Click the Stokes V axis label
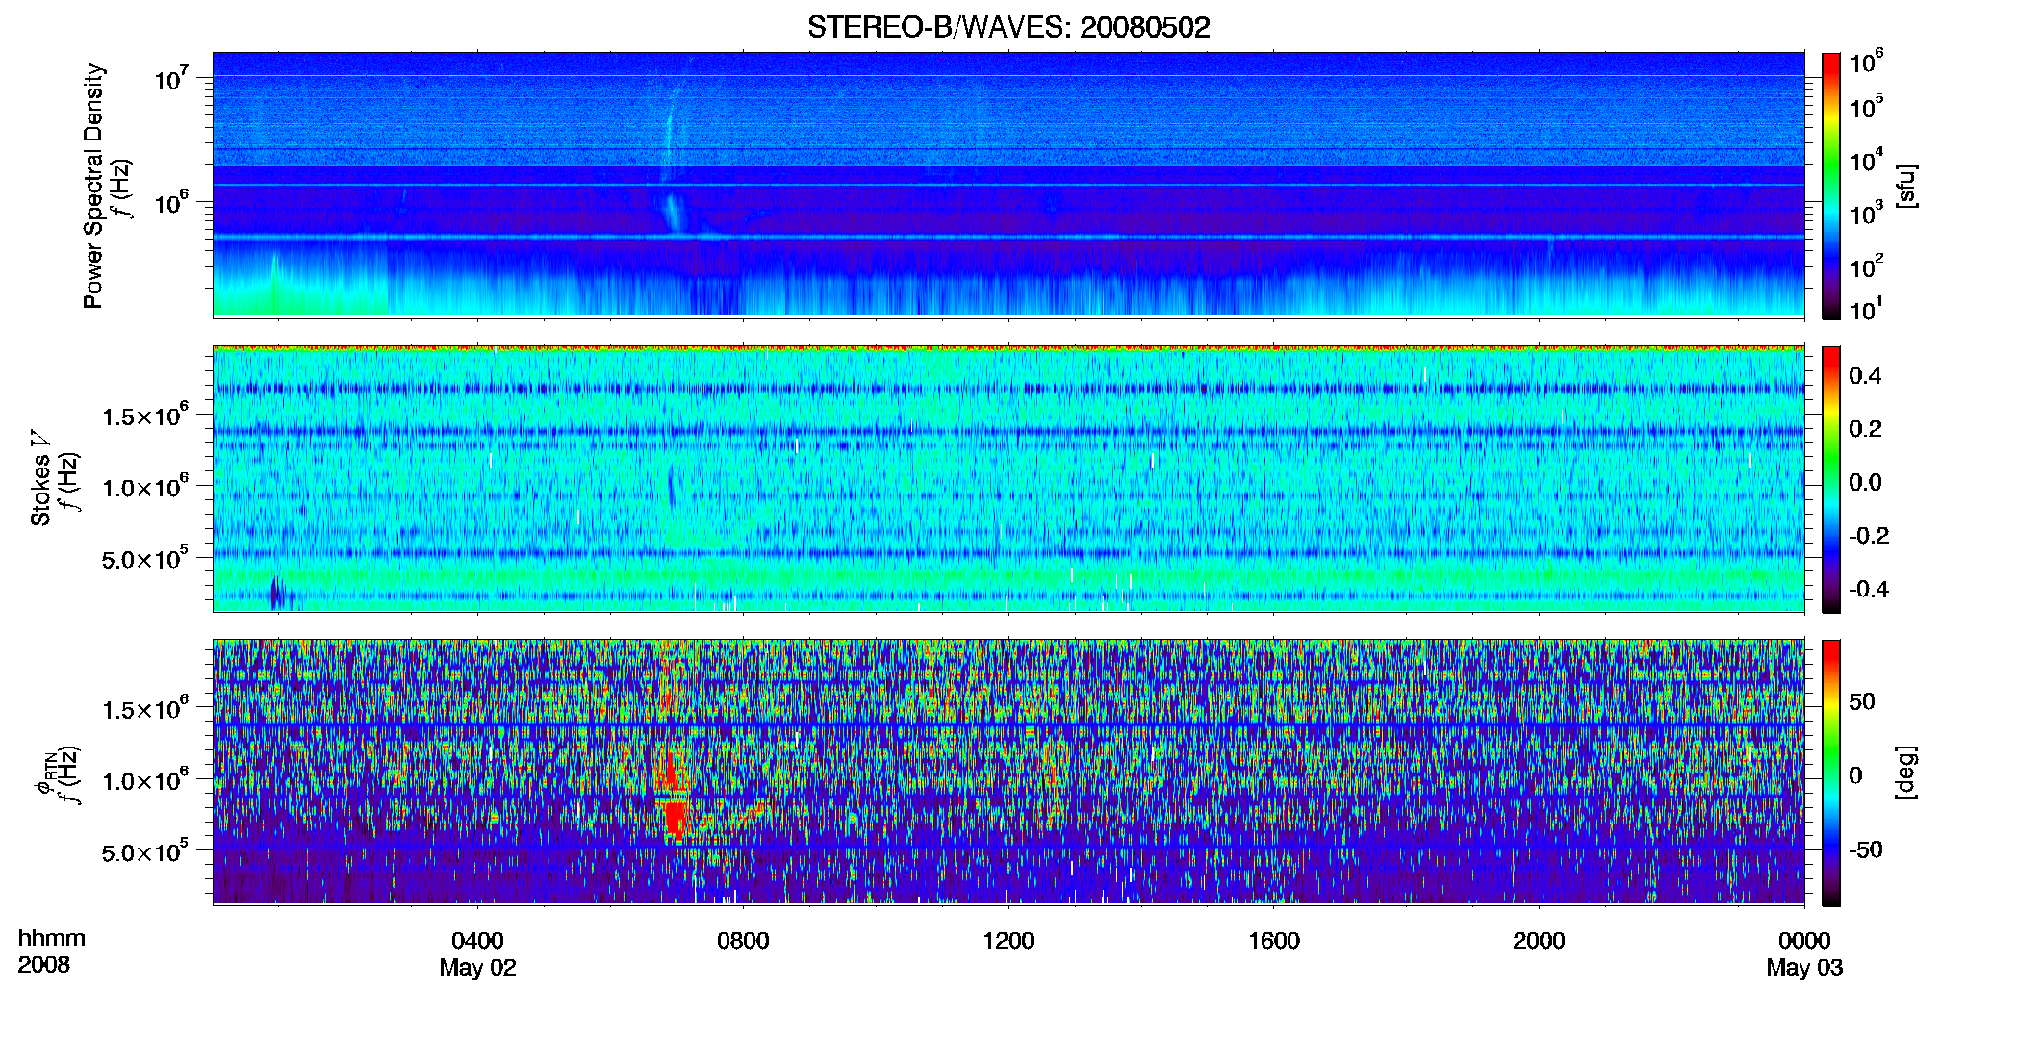The image size is (2017, 1039). pyautogui.click(x=41, y=477)
